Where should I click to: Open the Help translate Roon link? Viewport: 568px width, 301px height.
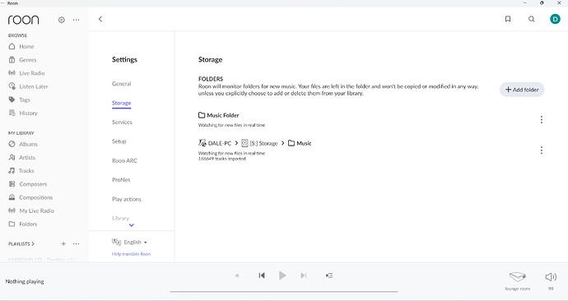pos(131,254)
